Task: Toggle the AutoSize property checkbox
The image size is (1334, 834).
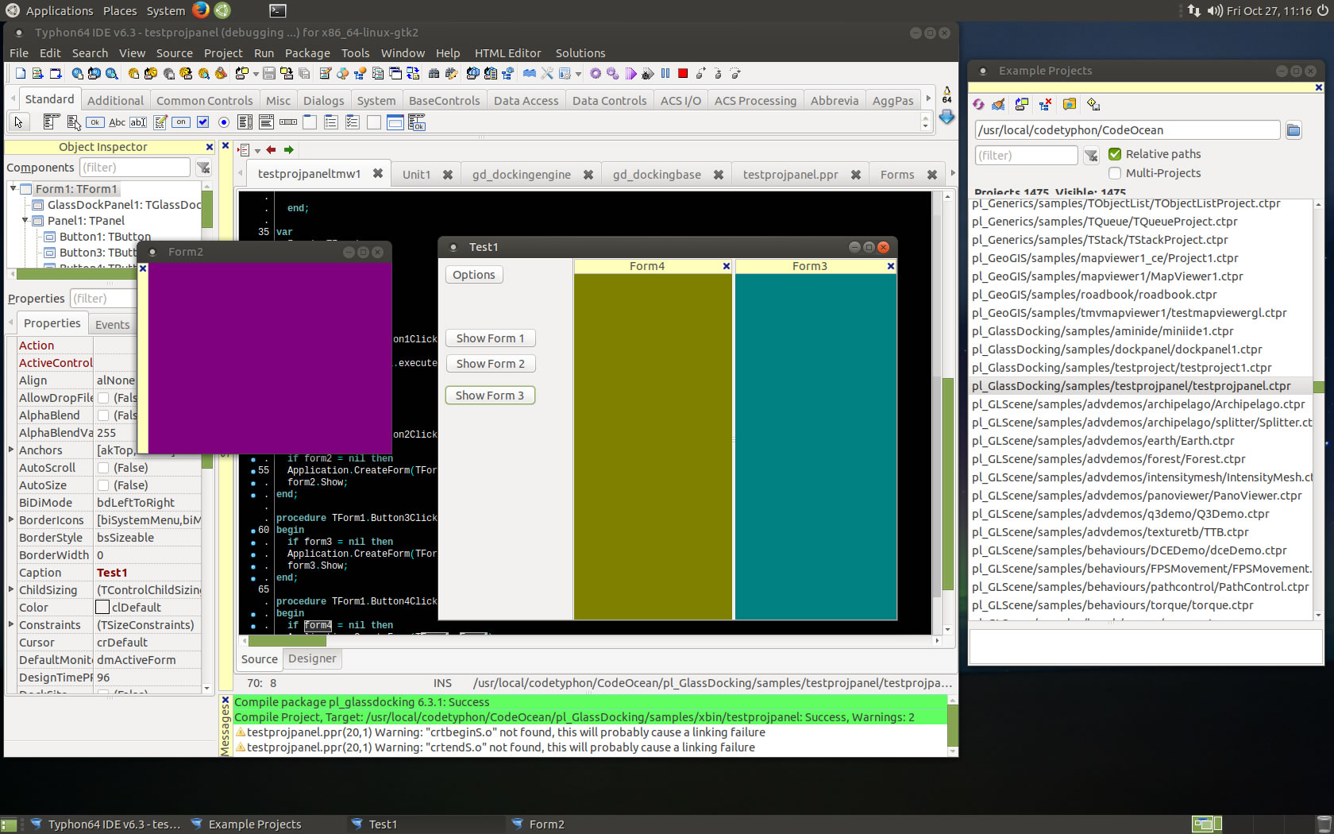Action: coord(103,485)
